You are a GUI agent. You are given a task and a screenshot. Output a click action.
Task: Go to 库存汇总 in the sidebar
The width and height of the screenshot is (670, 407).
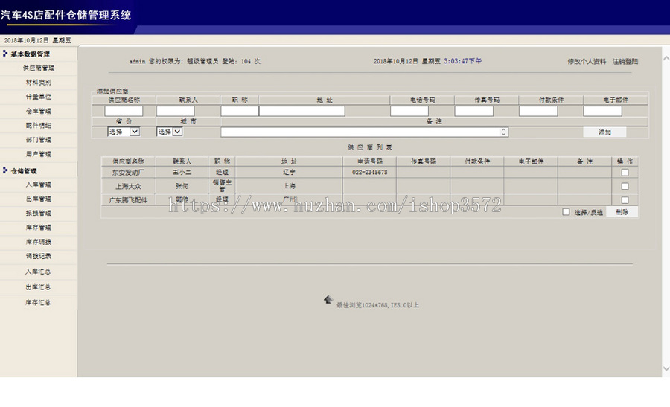pyautogui.click(x=38, y=302)
